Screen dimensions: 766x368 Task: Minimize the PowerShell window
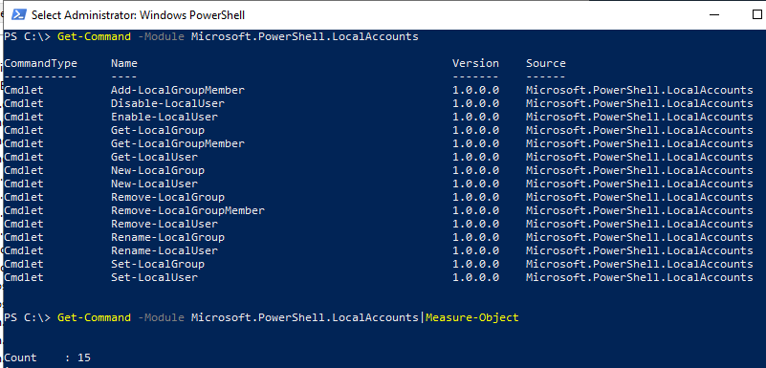[715, 15]
